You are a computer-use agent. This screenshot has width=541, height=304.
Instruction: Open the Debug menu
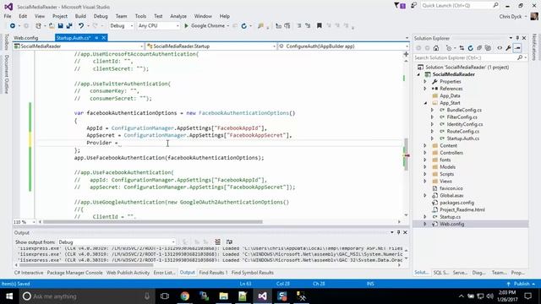point(101,16)
